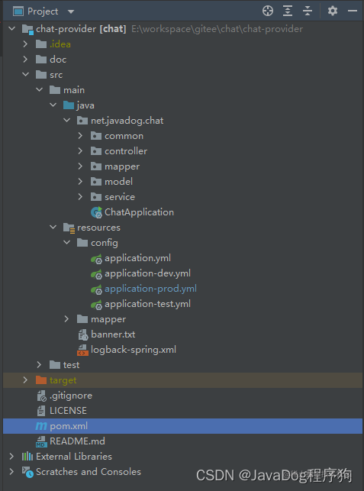The image size is (364, 491).
Task: Click the Expand All toolbar icon
Action: 288,11
